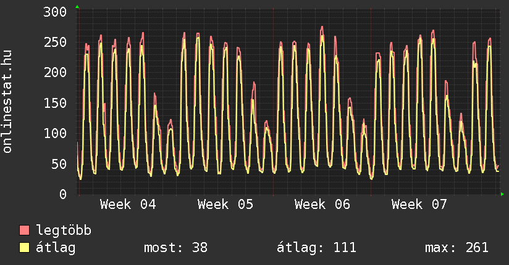Click the Week 07 axis label
The image size is (509, 265).
[419, 204]
